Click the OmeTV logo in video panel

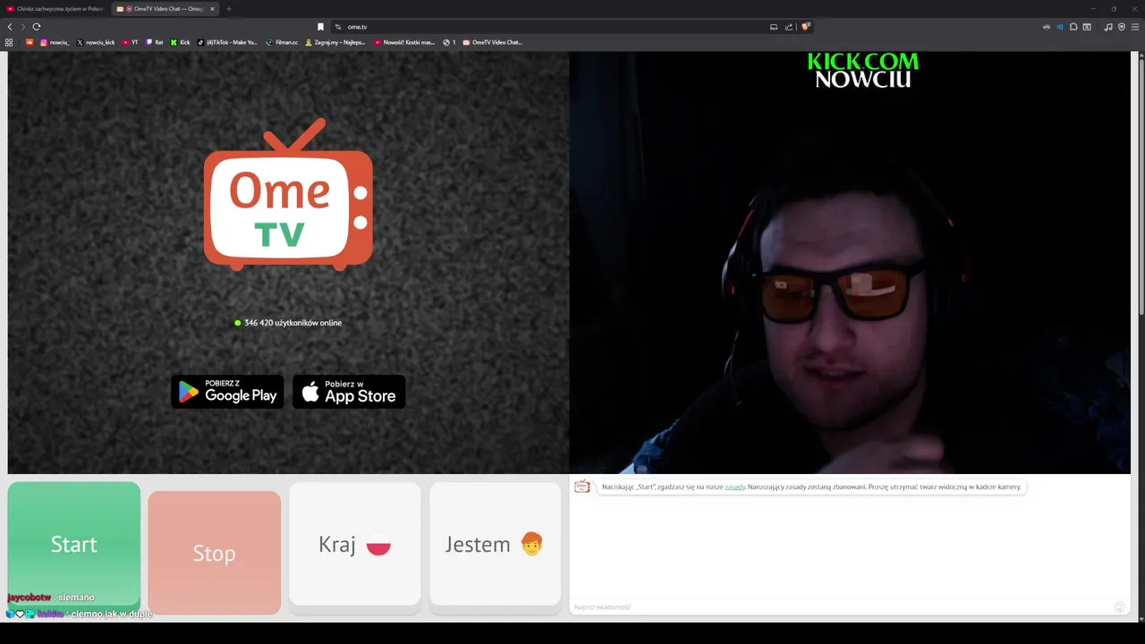click(x=288, y=194)
